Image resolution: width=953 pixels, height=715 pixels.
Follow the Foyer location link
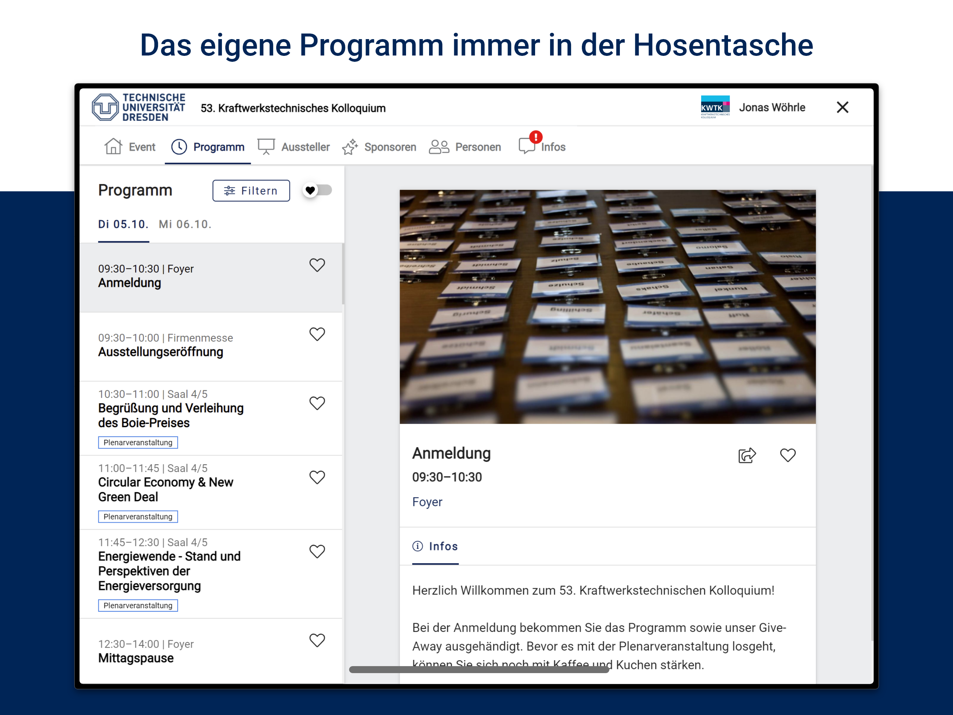[x=427, y=502]
